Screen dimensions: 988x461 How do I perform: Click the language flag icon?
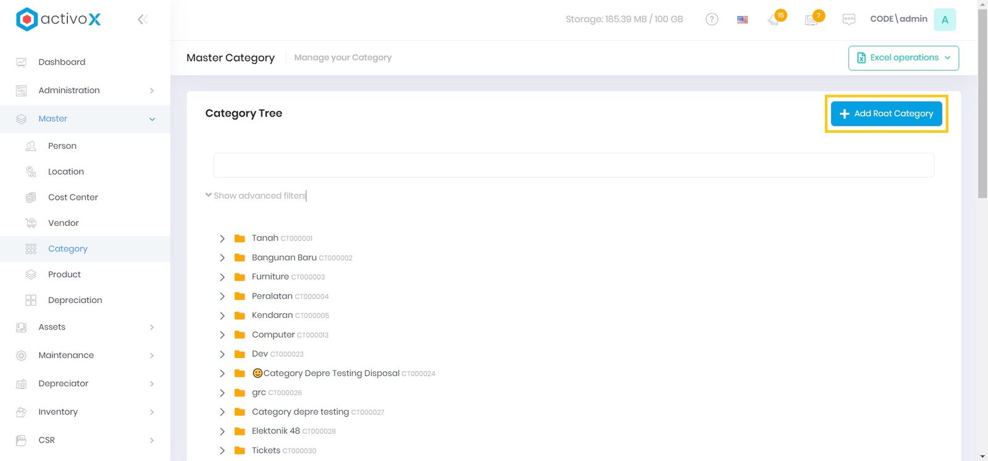click(742, 20)
